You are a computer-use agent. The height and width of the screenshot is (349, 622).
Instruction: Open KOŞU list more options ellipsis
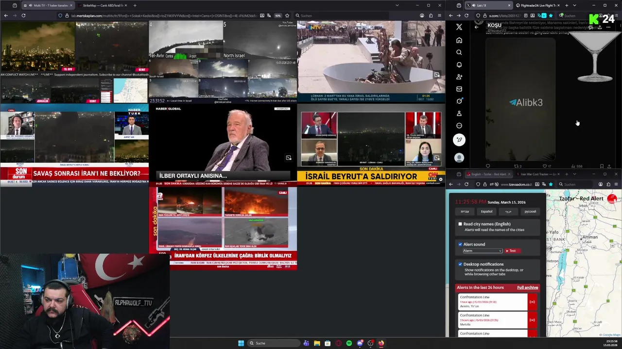click(x=608, y=27)
